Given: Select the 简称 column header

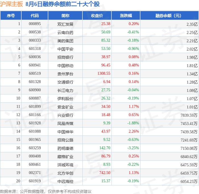Looking at the screenshot, I should (x=65, y=15).
